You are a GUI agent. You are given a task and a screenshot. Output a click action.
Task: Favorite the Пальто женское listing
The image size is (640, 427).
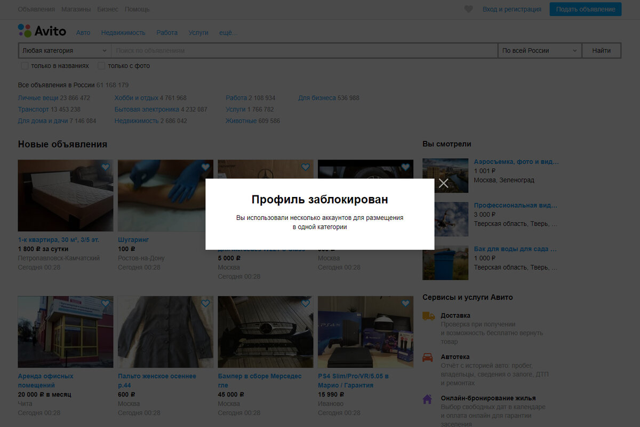click(205, 304)
